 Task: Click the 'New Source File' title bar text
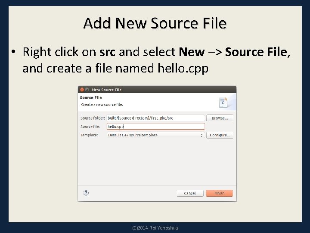pyautogui.click(x=107, y=90)
